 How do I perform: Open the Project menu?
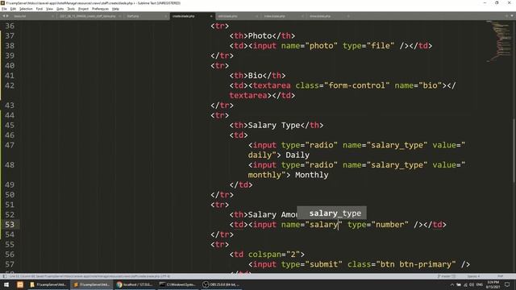(x=83, y=9)
